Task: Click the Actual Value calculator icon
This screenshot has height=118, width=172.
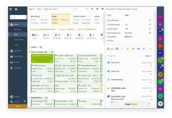Action: coord(150,29)
